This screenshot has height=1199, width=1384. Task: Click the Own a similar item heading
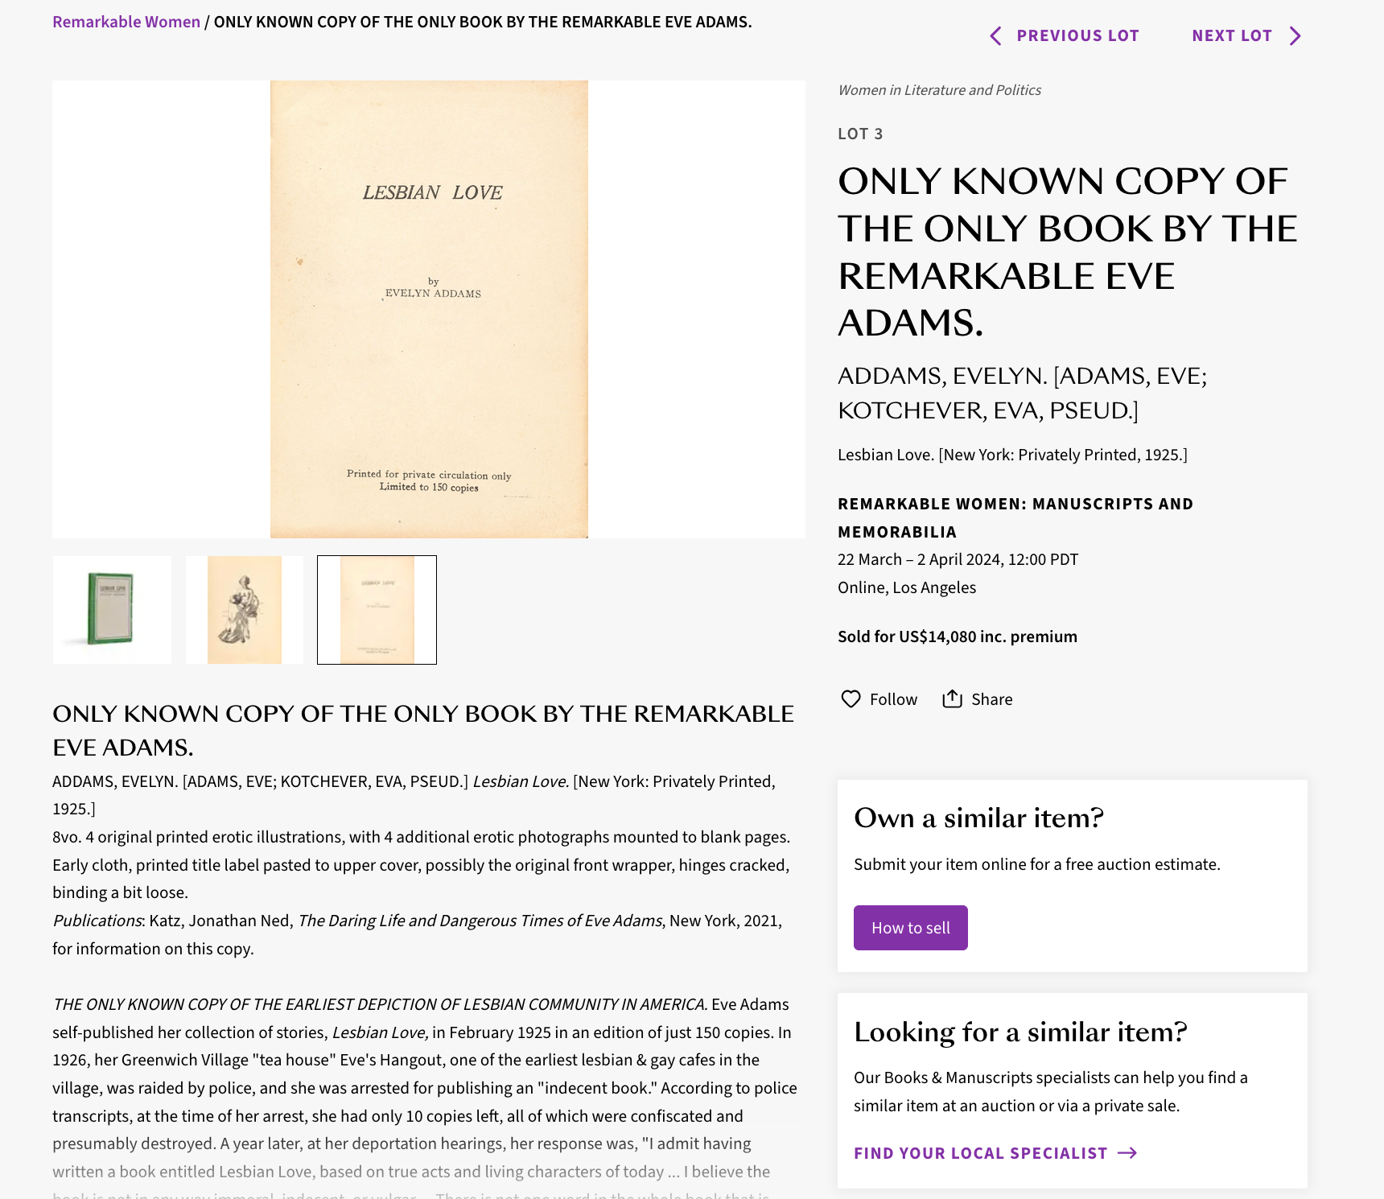(x=978, y=818)
